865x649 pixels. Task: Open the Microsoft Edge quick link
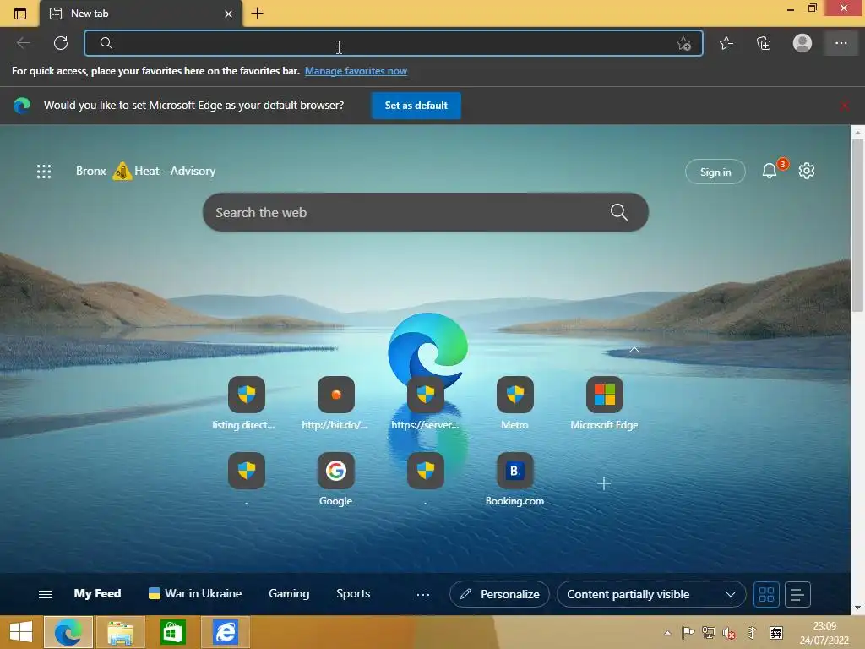point(604,403)
